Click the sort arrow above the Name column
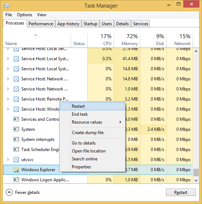This screenshot has height=204, width=202. pyautogui.click(x=36, y=35)
